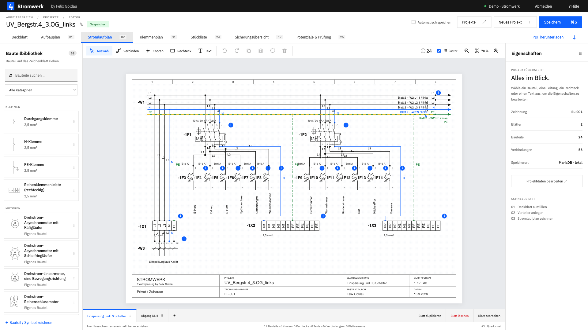Paste from clipboard icon
588x330 pixels.
tap(261, 51)
